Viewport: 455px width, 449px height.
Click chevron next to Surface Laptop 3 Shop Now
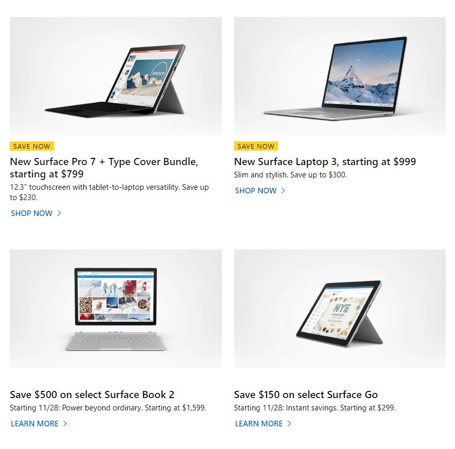point(283,191)
